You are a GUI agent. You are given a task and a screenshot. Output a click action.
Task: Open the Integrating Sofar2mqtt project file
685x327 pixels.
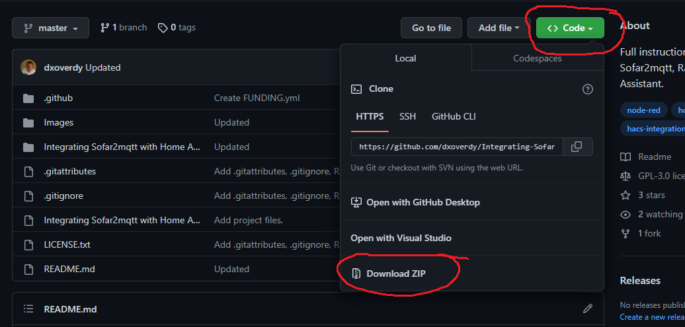pyautogui.click(x=122, y=221)
